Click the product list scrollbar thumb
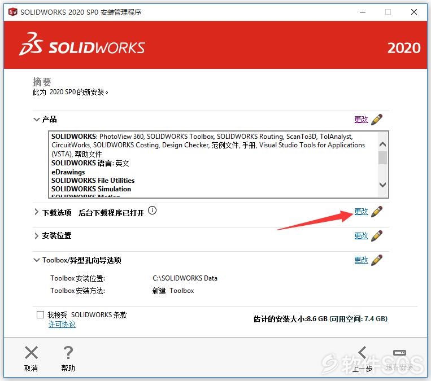 click(382, 157)
